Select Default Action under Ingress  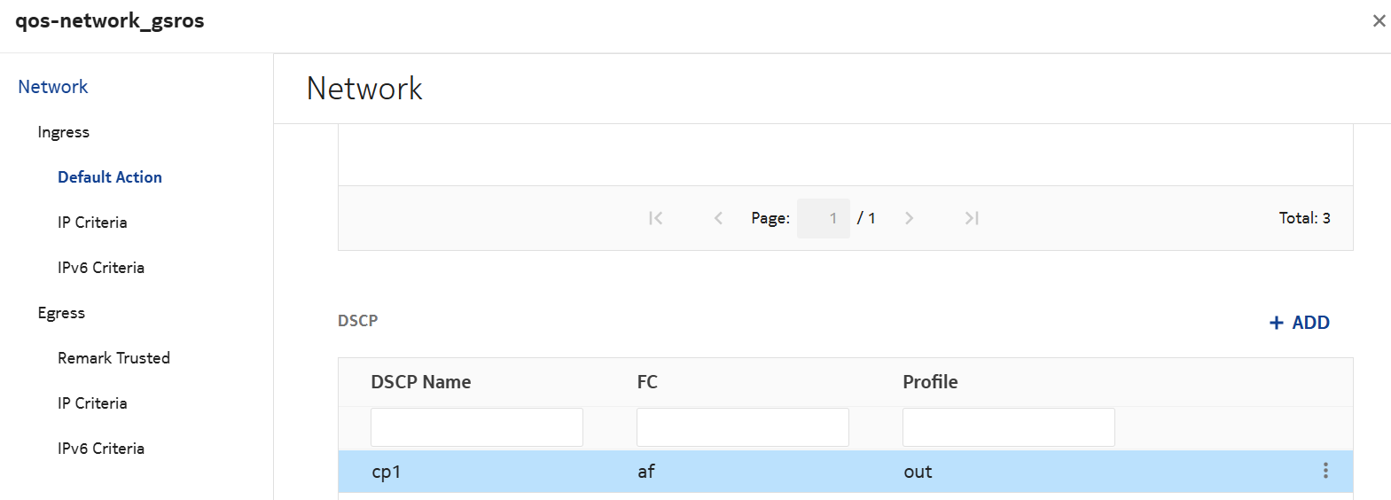(x=110, y=177)
